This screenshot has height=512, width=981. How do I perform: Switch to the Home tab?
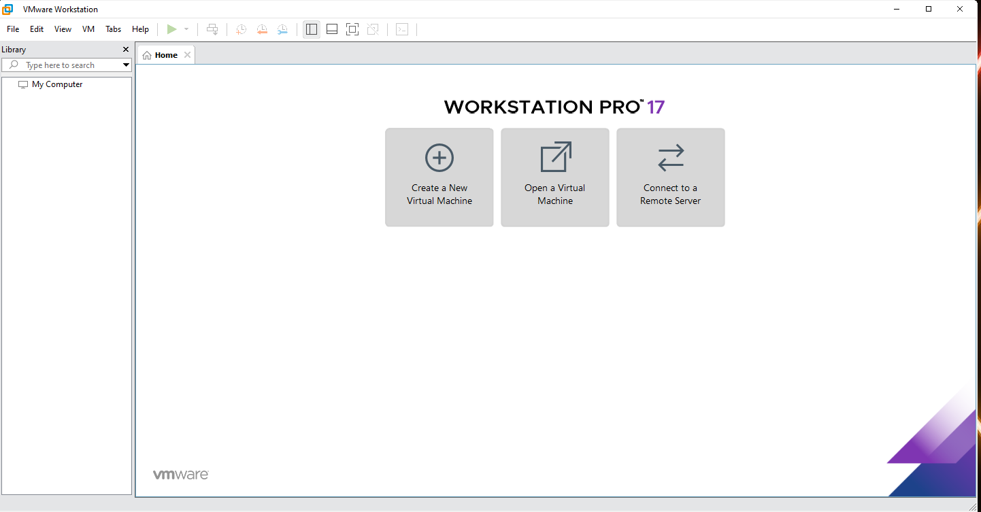pos(166,55)
